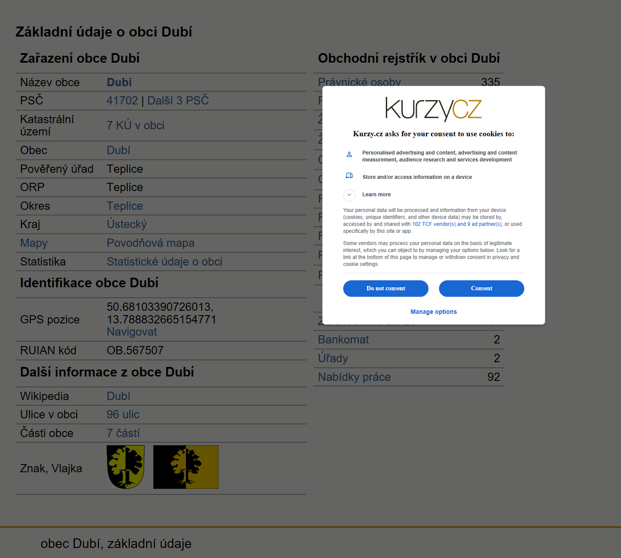The height and width of the screenshot is (558, 621).
Task: Click the Právnické osoby count 335
Action: [x=491, y=82]
